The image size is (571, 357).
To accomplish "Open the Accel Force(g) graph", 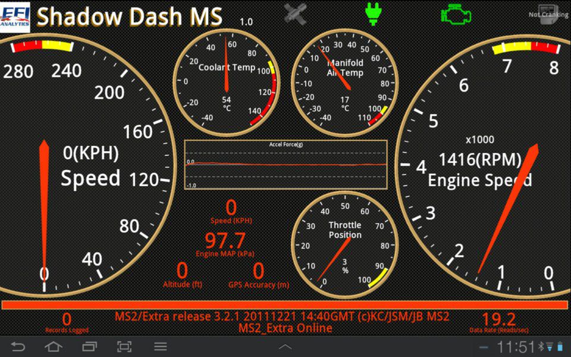I will pyautogui.click(x=286, y=165).
